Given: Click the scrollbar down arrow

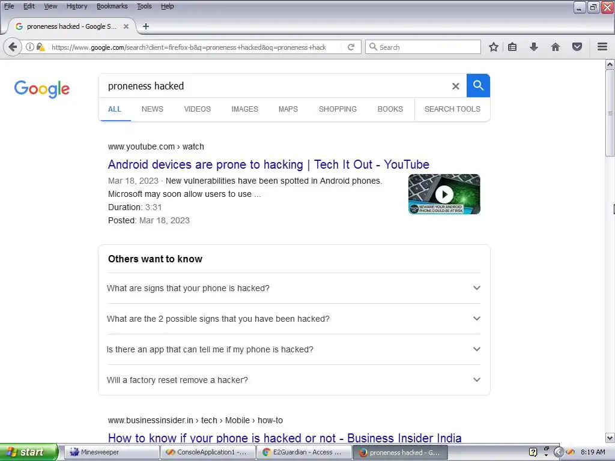Looking at the screenshot, I should (610, 438).
